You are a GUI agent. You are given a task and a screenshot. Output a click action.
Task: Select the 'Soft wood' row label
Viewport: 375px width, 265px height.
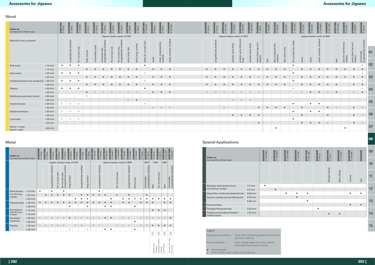15,65
